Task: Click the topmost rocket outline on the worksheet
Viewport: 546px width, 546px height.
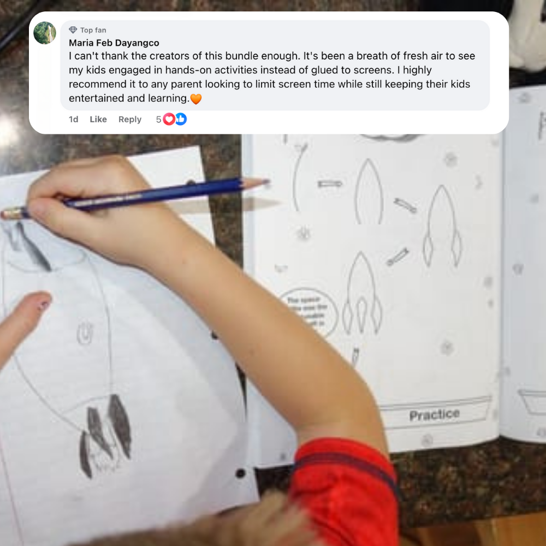Action: [369, 191]
